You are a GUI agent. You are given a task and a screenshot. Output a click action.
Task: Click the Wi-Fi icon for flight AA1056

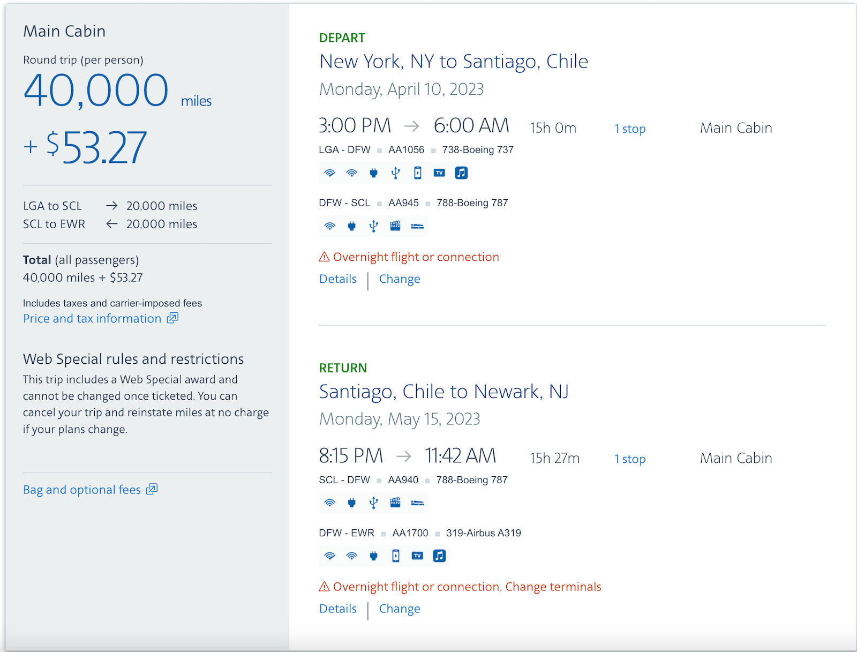(329, 173)
